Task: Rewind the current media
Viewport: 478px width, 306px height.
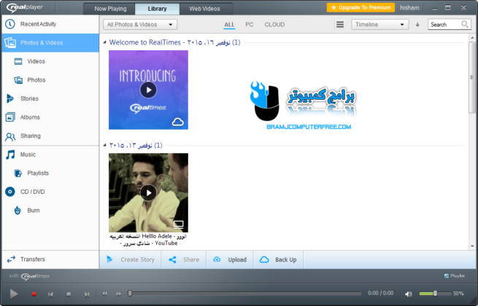Action: coord(104,294)
